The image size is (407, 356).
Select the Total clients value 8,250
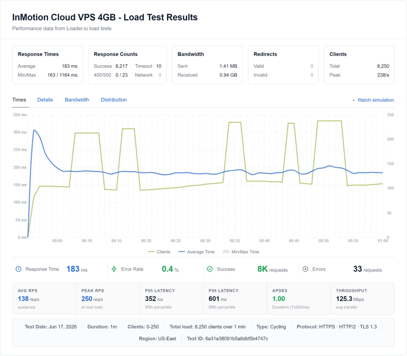coord(383,66)
